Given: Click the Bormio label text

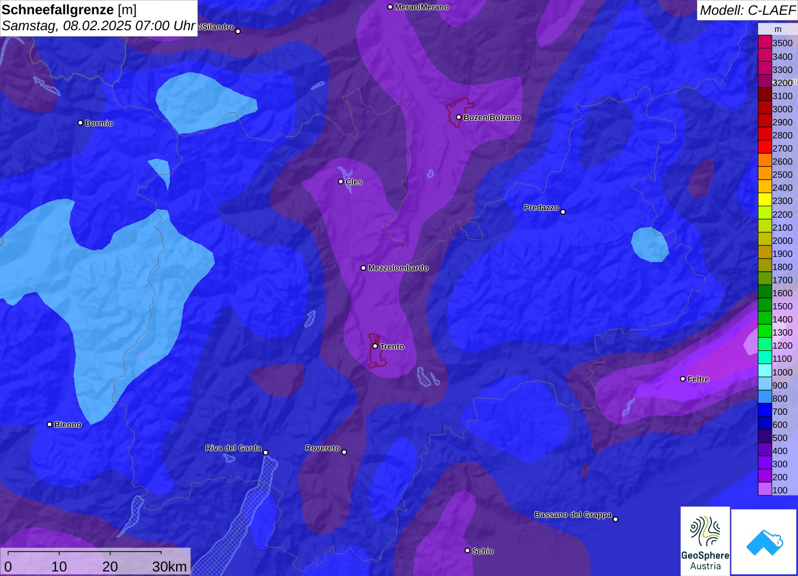Looking at the screenshot, I should click(x=99, y=123).
